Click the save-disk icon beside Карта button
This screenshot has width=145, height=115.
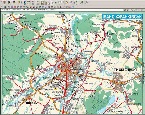point(128,10)
